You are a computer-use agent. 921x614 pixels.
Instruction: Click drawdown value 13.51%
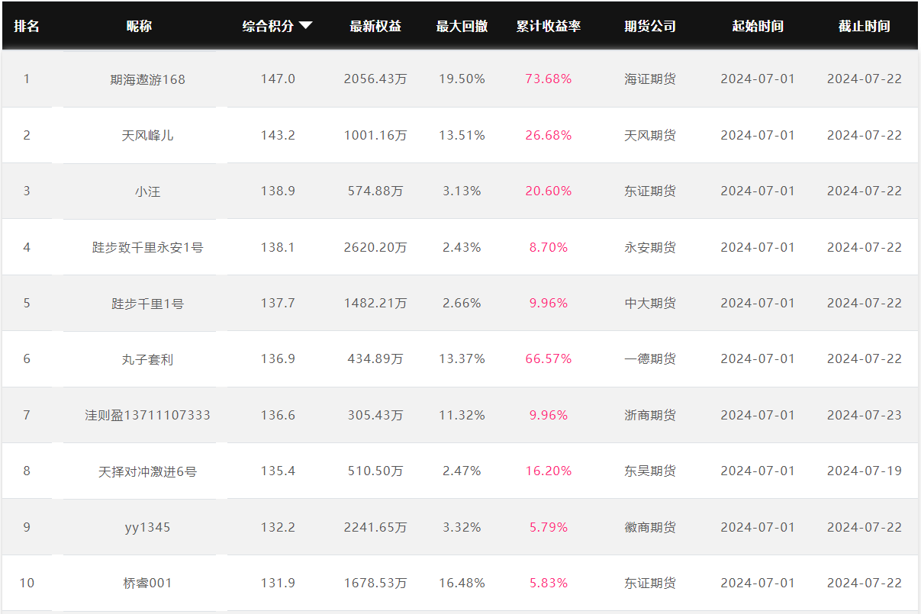click(x=462, y=135)
